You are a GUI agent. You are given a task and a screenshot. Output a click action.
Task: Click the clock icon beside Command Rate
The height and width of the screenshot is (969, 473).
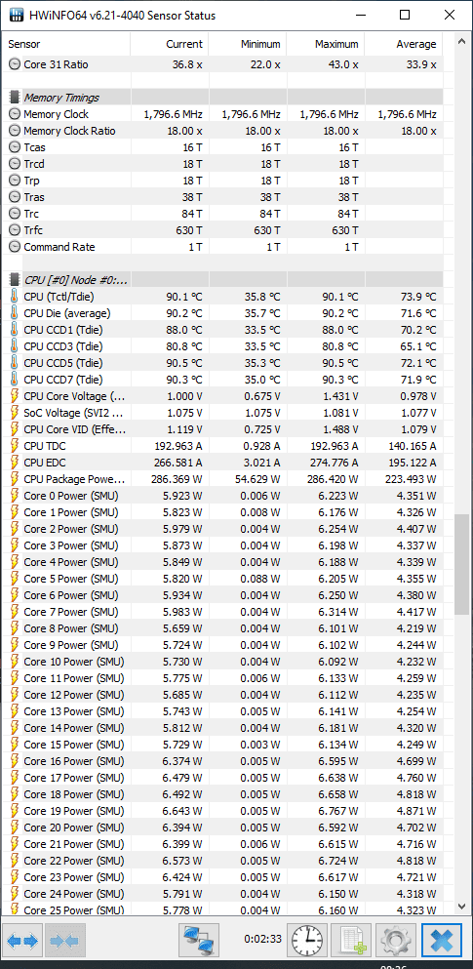pyautogui.click(x=15, y=247)
